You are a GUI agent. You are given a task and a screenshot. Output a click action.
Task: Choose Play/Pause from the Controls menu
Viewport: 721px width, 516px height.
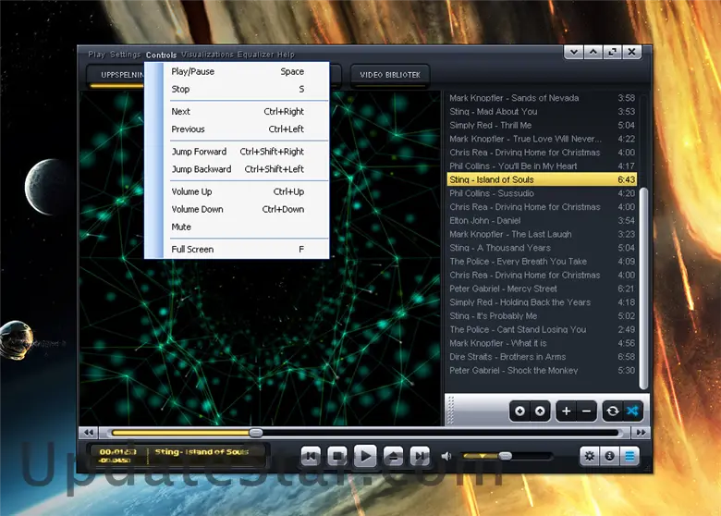tap(238, 72)
